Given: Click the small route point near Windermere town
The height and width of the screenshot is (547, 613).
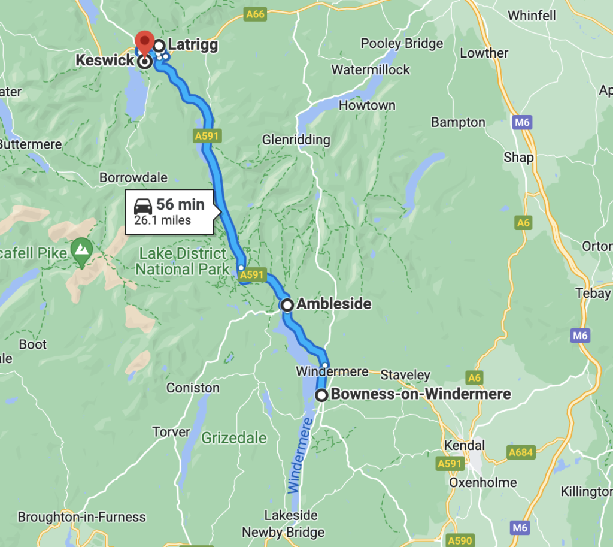Looking at the screenshot, I should [x=325, y=365].
